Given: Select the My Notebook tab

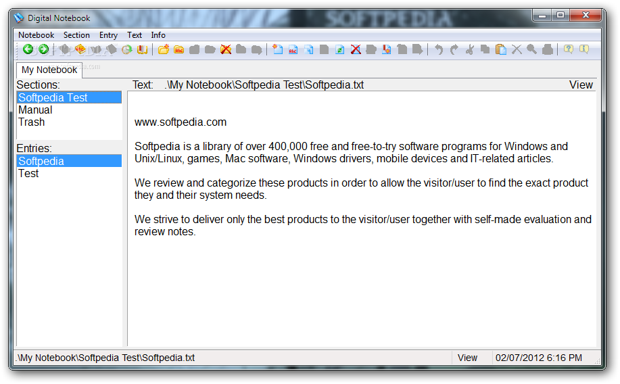Looking at the screenshot, I should click(49, 70).
